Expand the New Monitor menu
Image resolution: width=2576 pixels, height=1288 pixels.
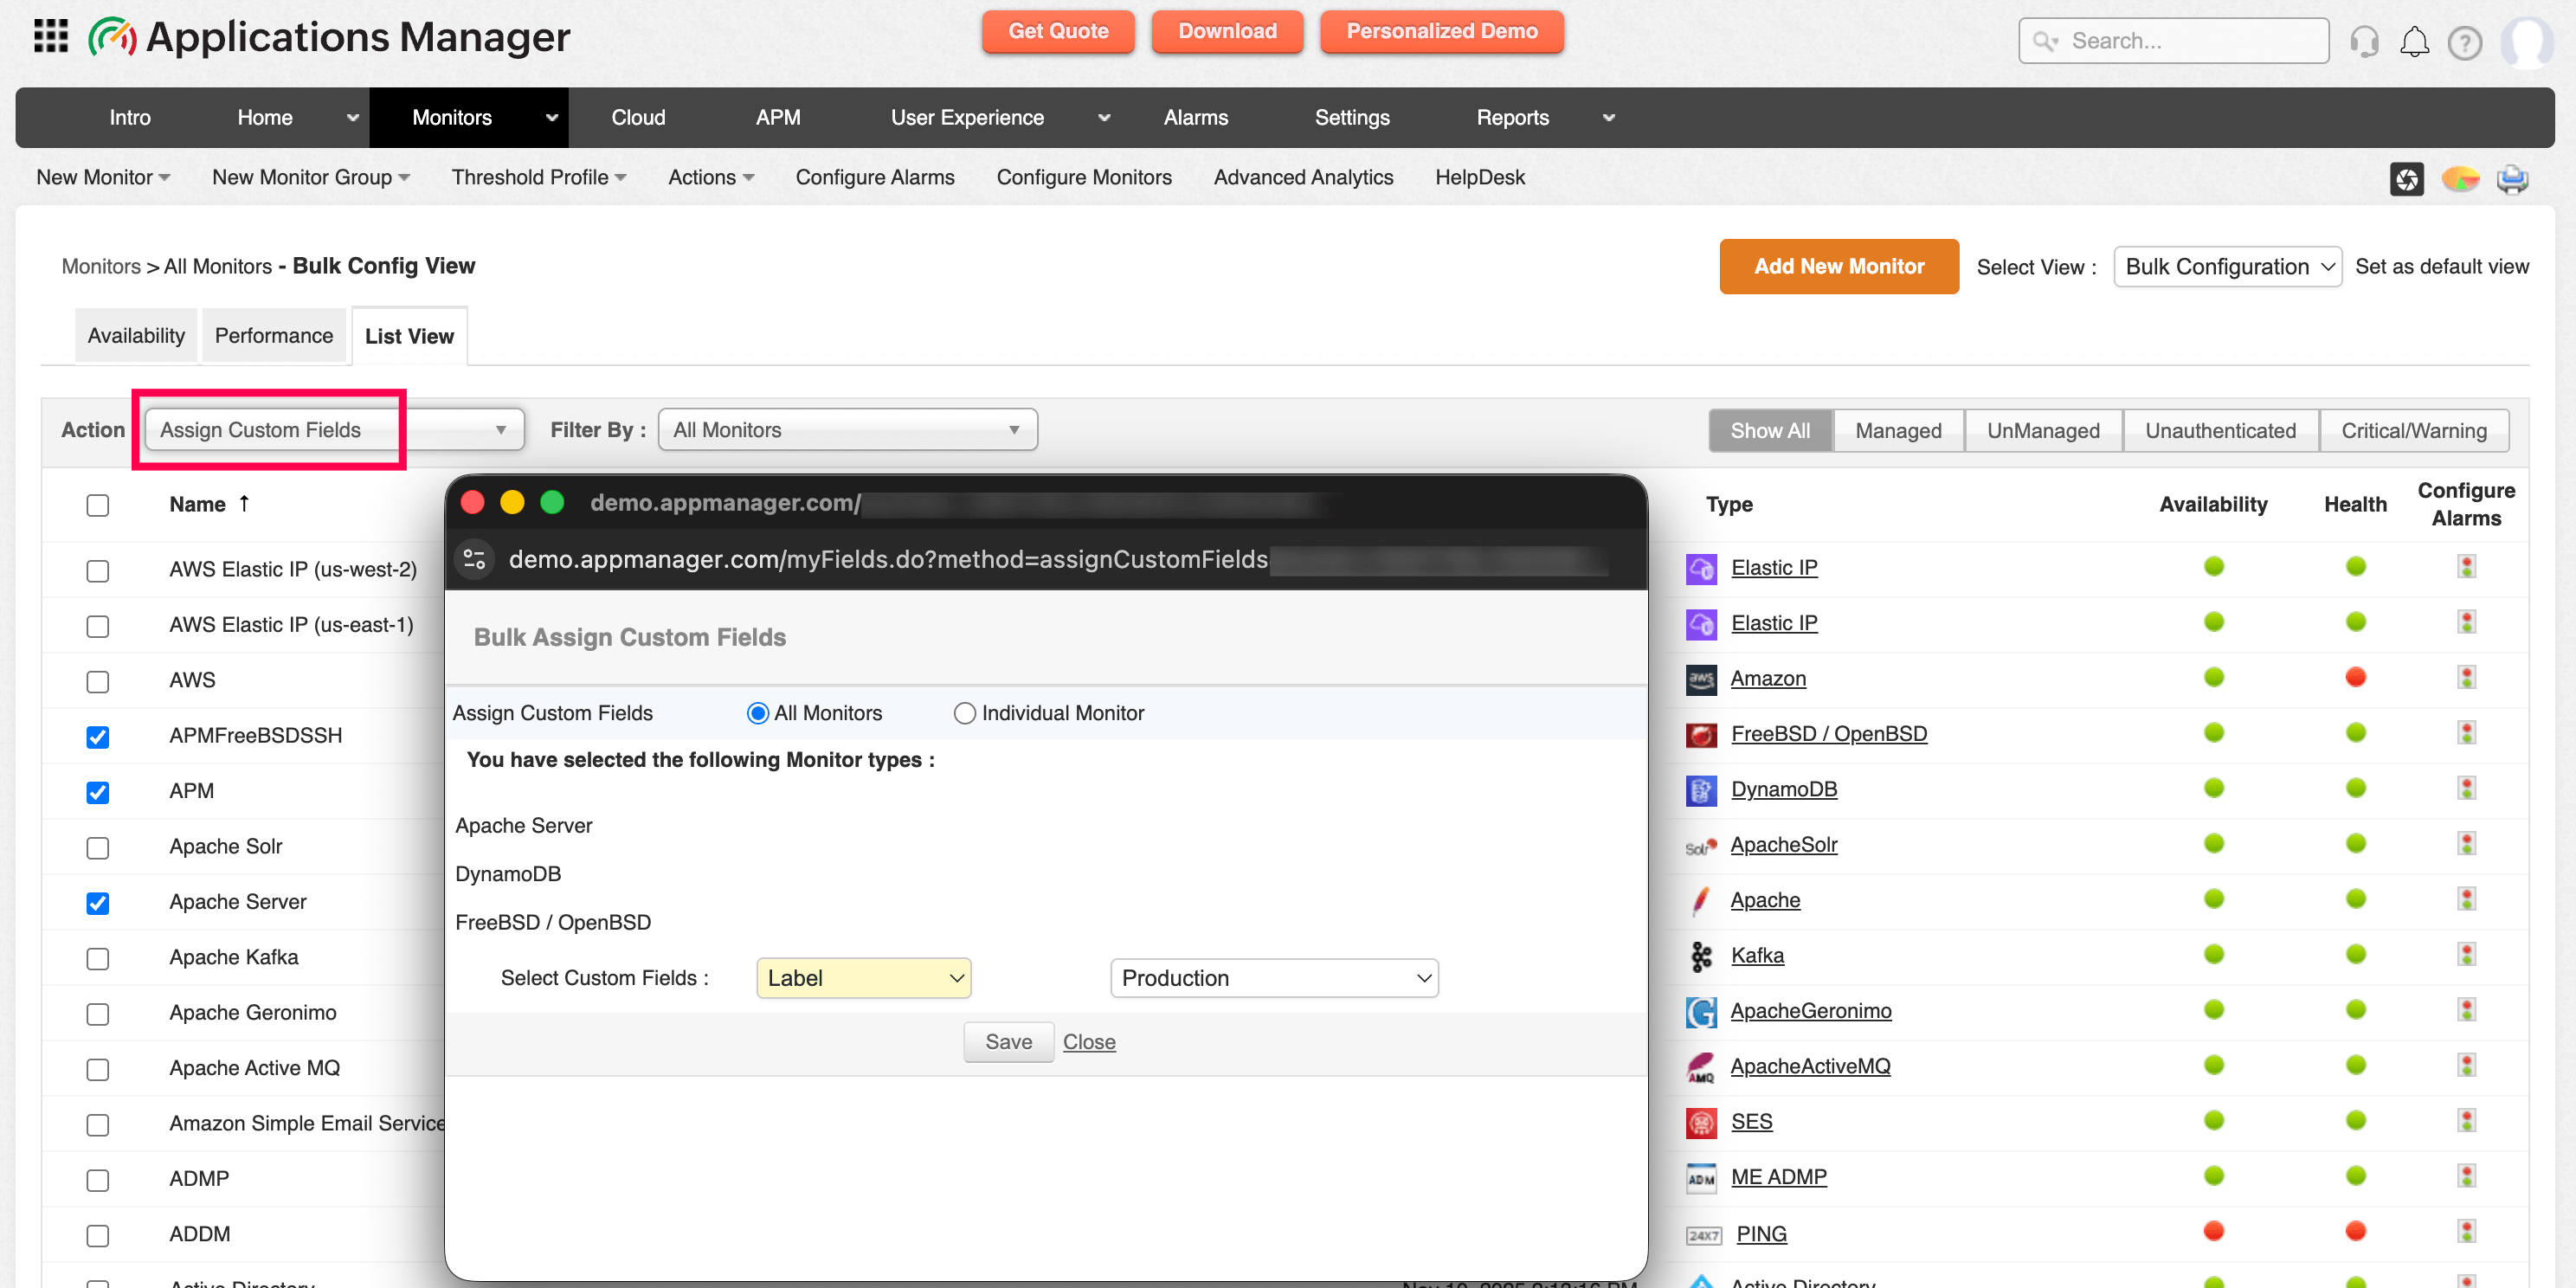tap(103, 177)
